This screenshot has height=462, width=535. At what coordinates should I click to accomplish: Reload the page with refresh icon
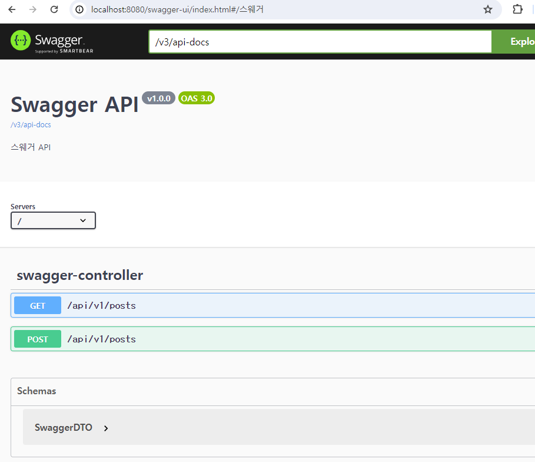[54, 9]
